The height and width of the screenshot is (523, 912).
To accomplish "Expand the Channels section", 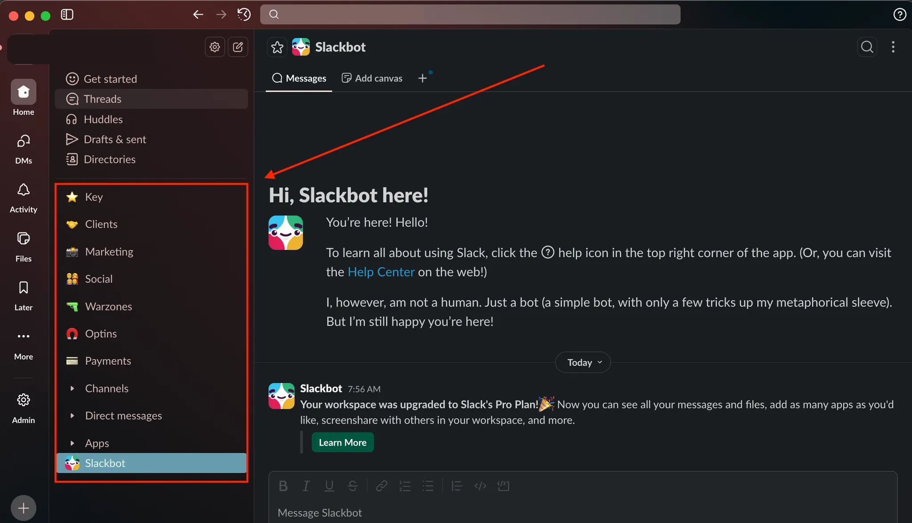I will pyautogui.click(x=72, y=388).
